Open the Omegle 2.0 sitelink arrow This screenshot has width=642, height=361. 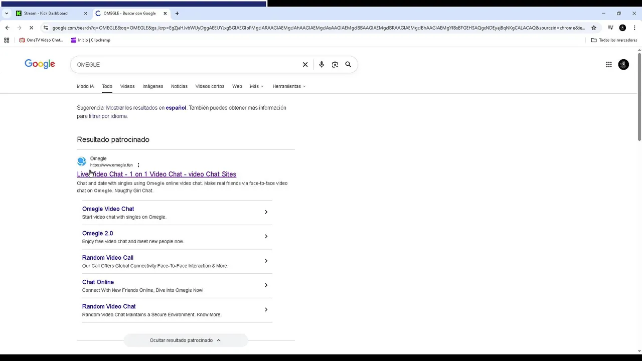pos(266,237)
